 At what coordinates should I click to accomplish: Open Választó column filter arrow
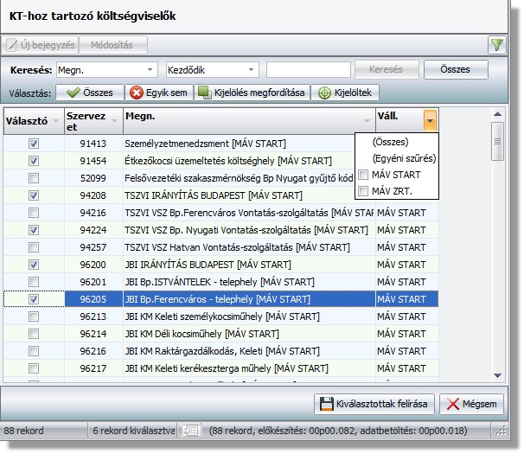coord(56,121)
